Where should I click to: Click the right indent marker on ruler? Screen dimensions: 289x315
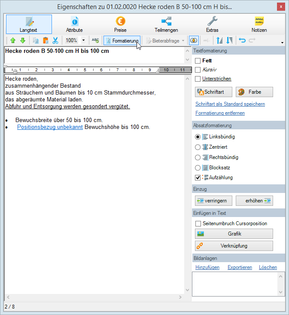(158, 71)
